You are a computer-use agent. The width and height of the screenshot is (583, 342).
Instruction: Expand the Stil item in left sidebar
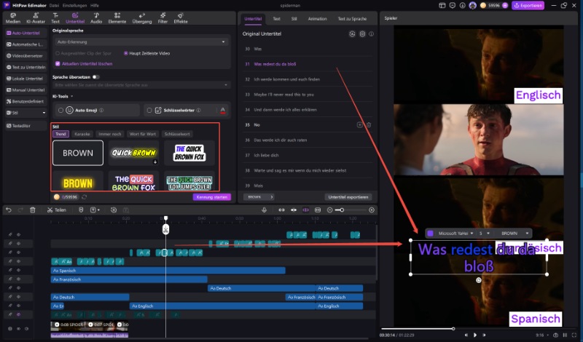point(44,113)
